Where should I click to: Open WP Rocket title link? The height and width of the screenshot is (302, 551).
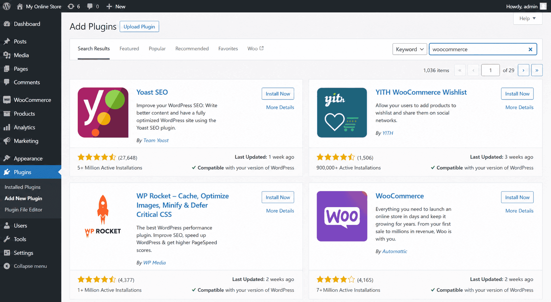tap(183, 205)
